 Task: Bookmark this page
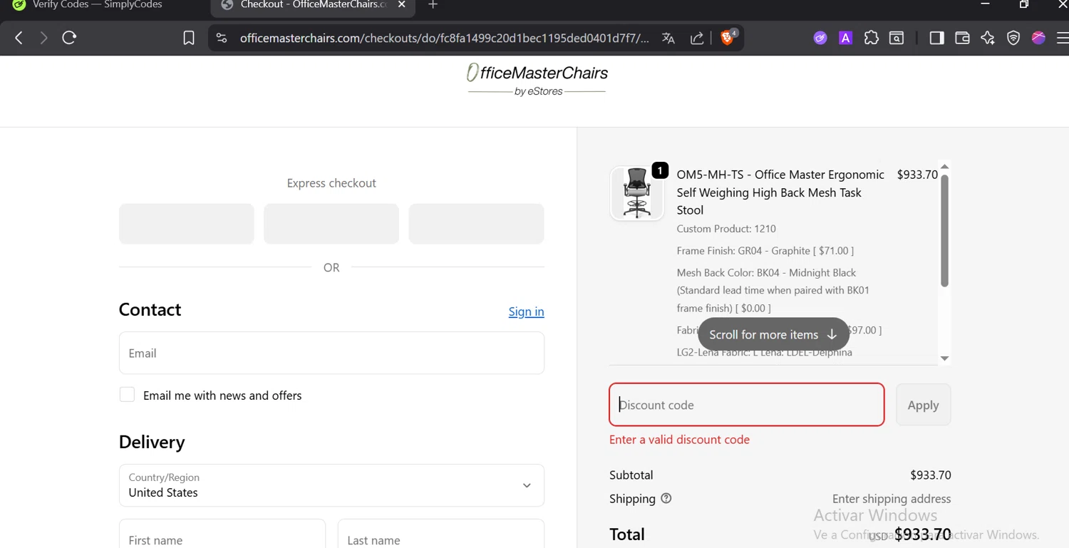(x=189, y=38)
